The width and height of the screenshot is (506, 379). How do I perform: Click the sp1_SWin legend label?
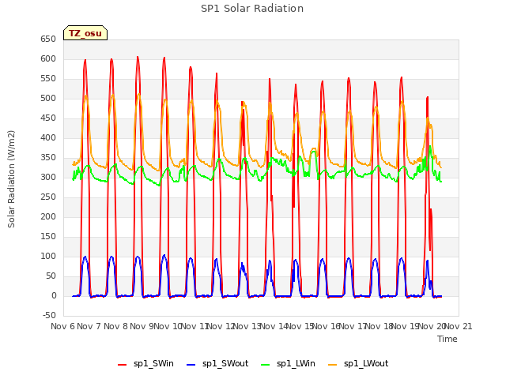click(x=153, y=364)
